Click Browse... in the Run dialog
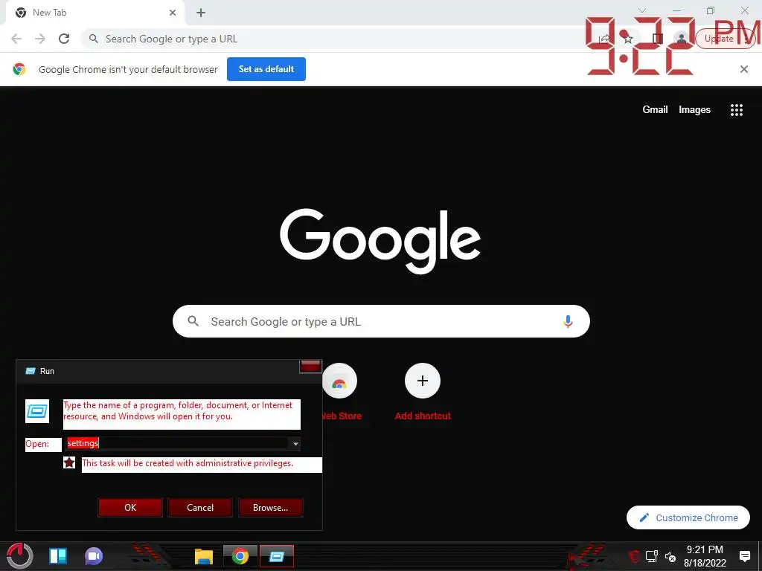Viewport: 762px width, 571px height. point(271,507)
